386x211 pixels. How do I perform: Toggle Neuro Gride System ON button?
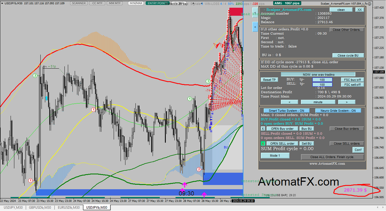click(x=338, y=111)
